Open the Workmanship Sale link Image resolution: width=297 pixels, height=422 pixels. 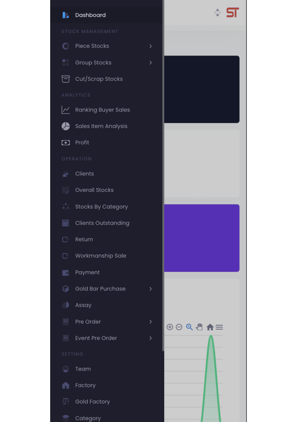(x=100, y=256)
